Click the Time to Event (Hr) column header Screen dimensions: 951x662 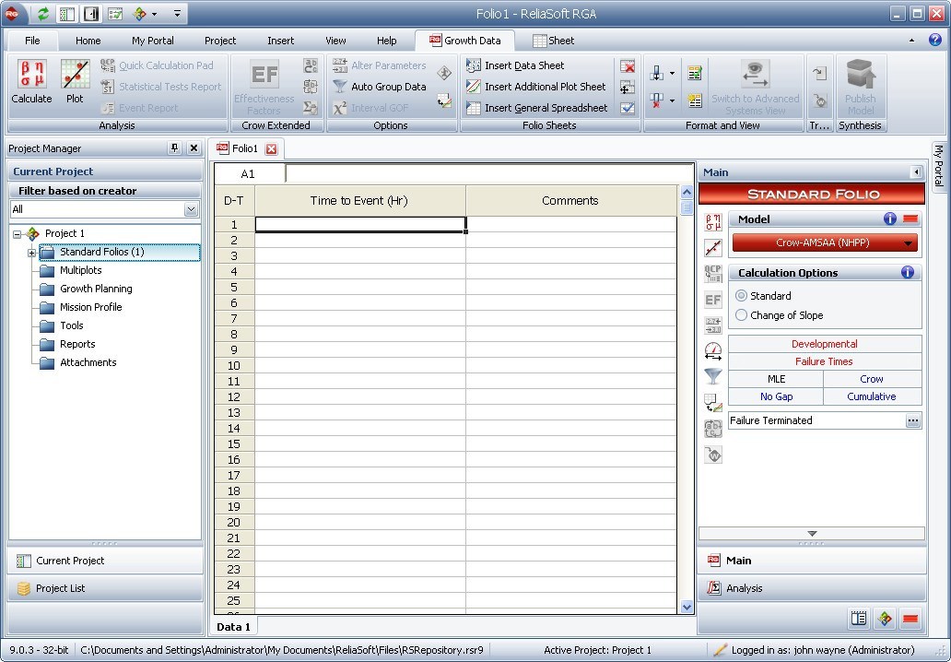click(359, 201)
